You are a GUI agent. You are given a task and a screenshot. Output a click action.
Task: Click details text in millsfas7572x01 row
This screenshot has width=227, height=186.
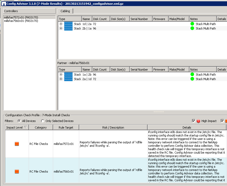coord(186,144)
